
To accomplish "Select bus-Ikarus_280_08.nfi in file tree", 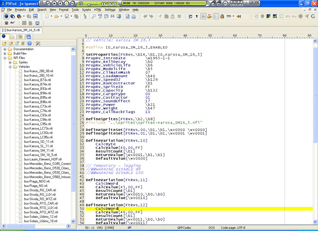I will pyautogui.click(x=39, y=71).
